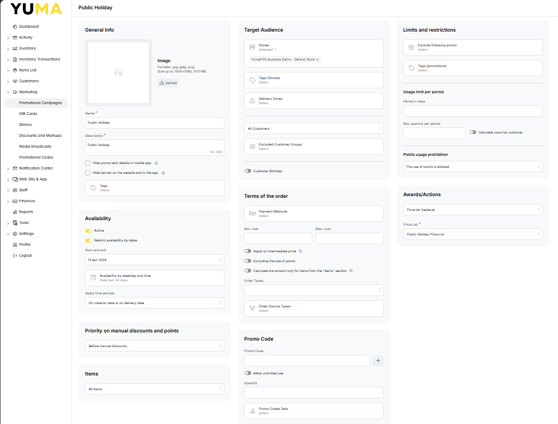Check Hide promo tech details in mobile app
This screenshot has height=424, width=558.
point(88,163)
